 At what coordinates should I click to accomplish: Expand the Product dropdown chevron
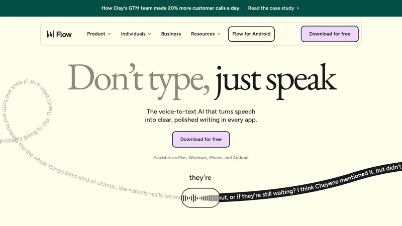109,34
